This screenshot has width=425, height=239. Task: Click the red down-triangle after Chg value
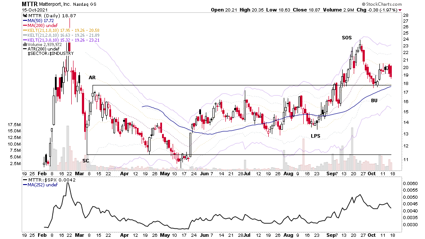pyautogui.click(x=400, y=10)
